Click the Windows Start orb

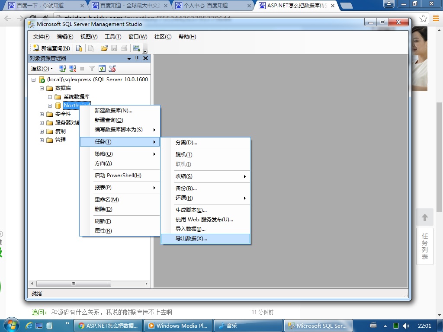(11, 326)
